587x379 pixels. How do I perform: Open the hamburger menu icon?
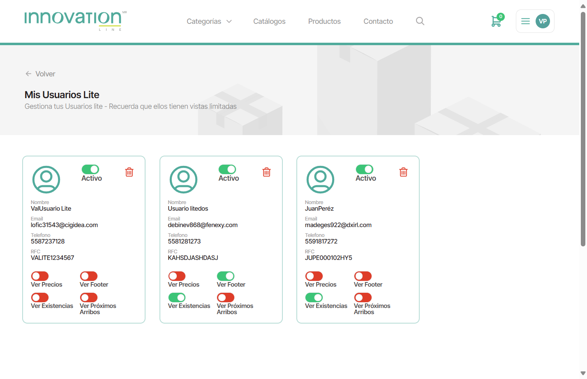pyautogui.click(x=525, y=21)
